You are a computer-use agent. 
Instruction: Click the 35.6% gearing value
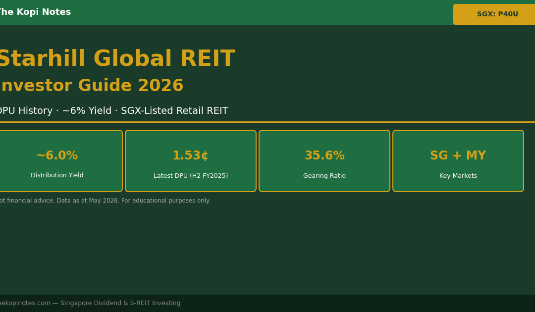click(x=324, y=156)
